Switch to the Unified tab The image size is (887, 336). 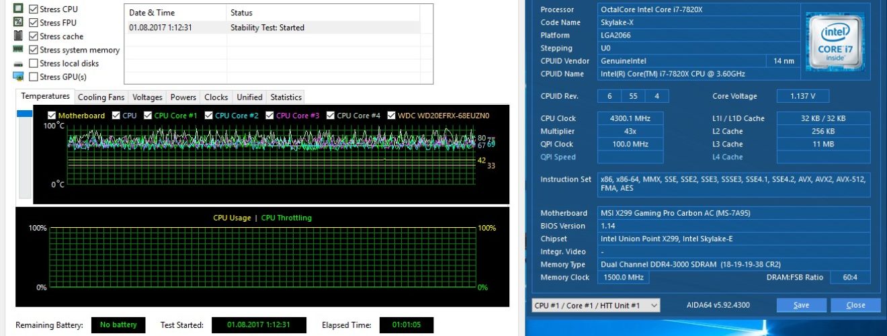click(250, 97)
